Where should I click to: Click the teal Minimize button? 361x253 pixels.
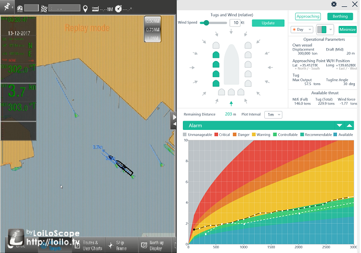tap(348, 29)
